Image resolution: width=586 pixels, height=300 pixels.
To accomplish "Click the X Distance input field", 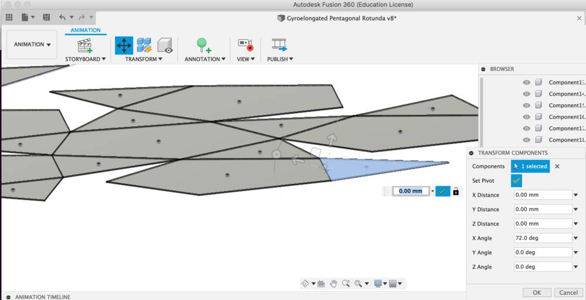I will 543,195.
